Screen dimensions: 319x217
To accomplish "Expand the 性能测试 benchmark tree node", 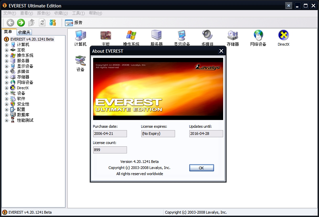I will pos(6,120).
